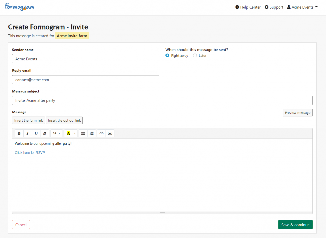Toggle bold formatting in message editor
Image resolution: width=326 pixels, height=238 pixels.
(19, 133)
